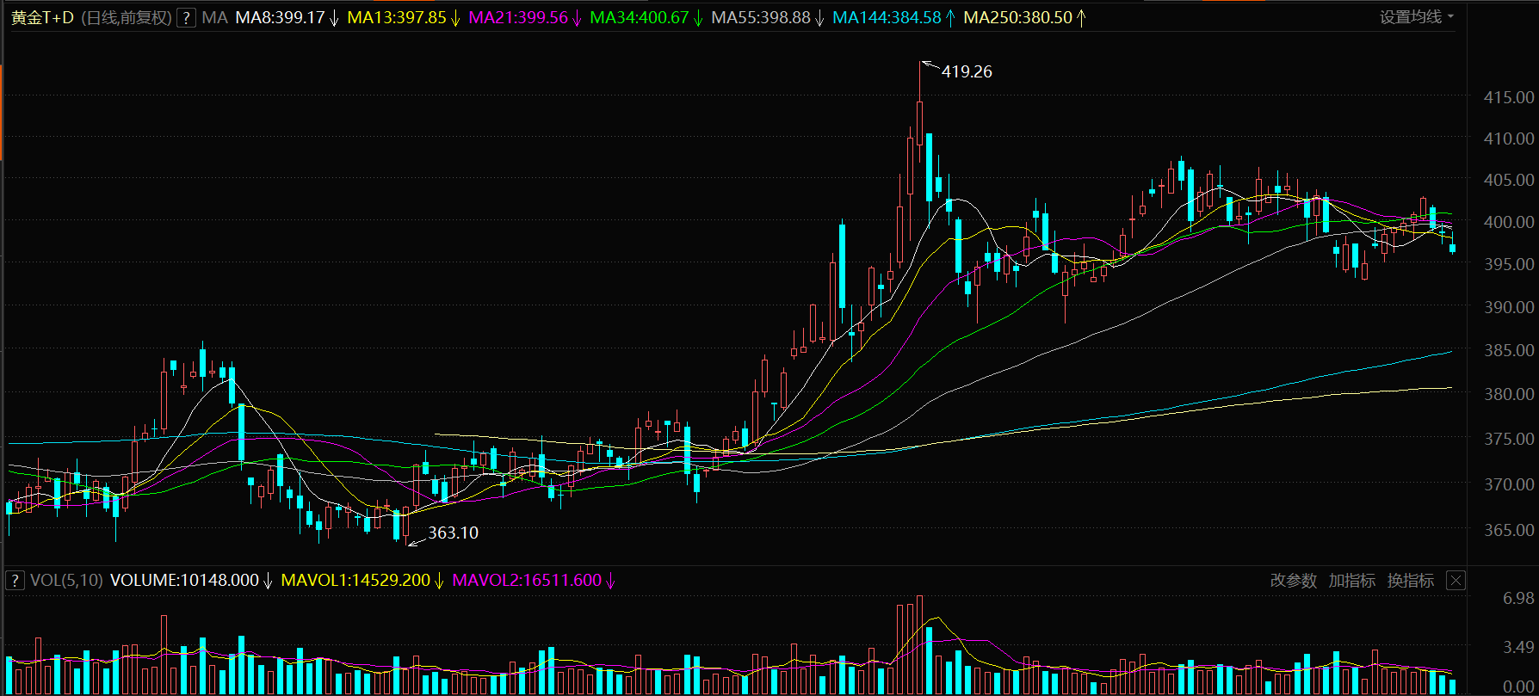Click 改参数 to change indicator parameters
The image size is (1539, 696).
[1294, 581]
